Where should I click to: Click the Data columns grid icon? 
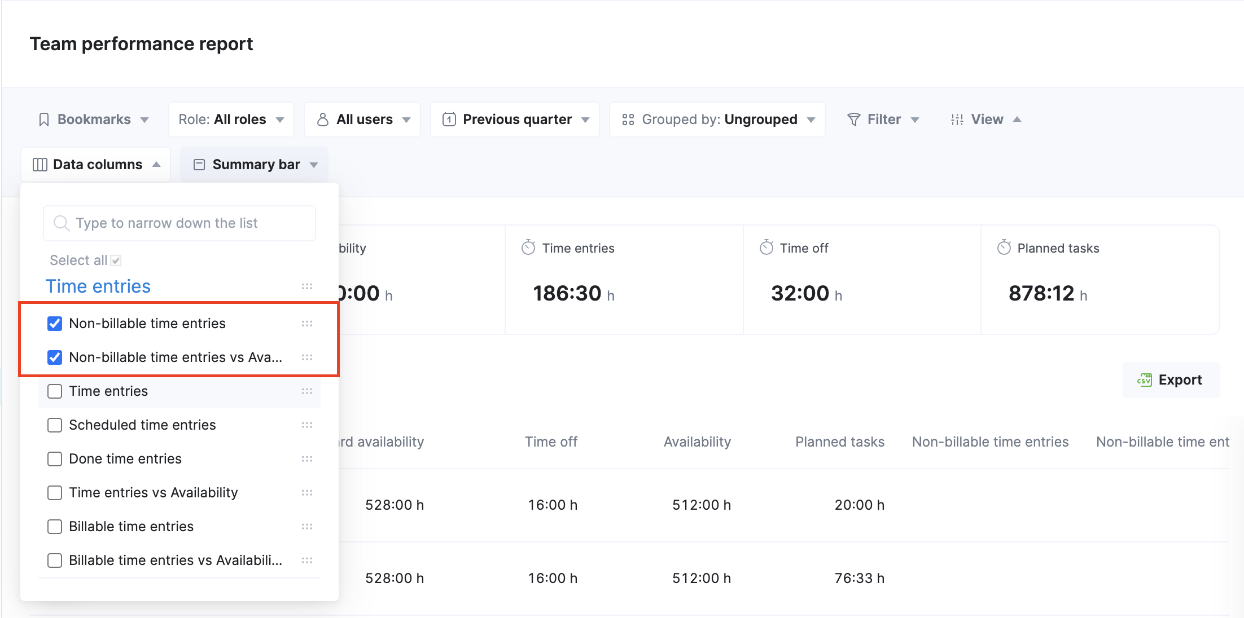(40, 165)
